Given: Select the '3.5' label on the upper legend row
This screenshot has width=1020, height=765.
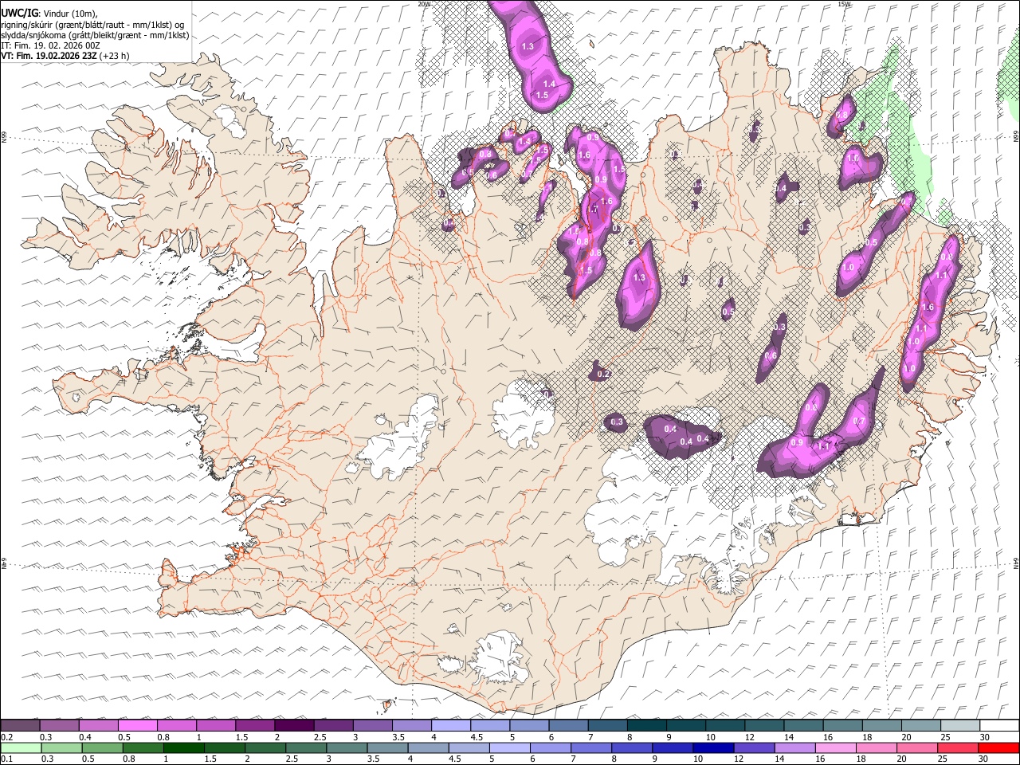Looking at the screenshot, I should [398, 737].
